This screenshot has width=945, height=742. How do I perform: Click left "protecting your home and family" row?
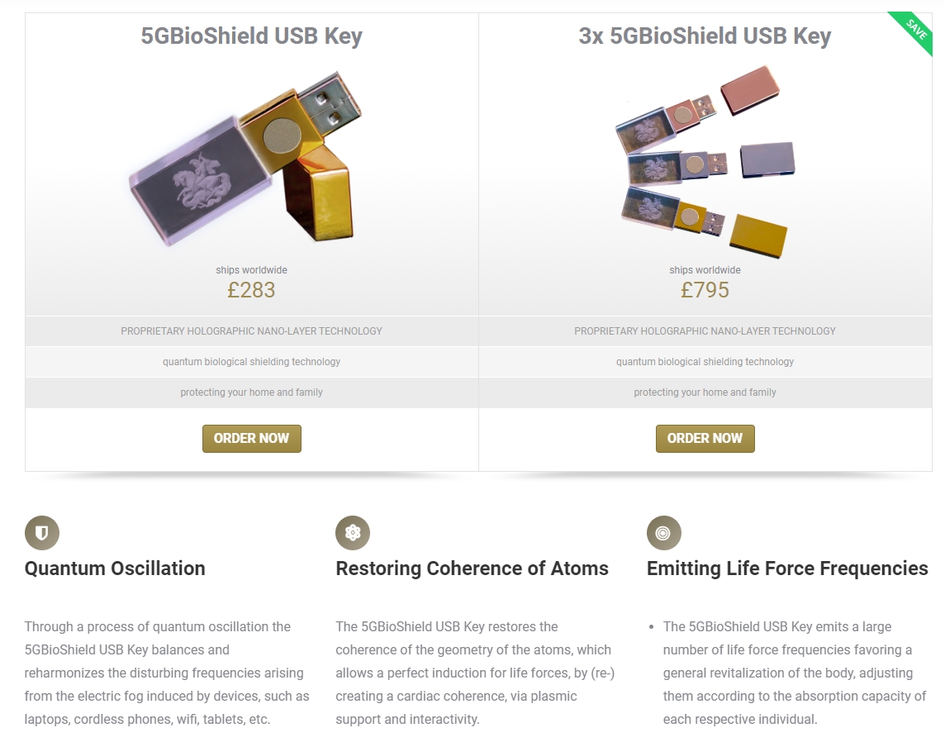pos(251,392)
